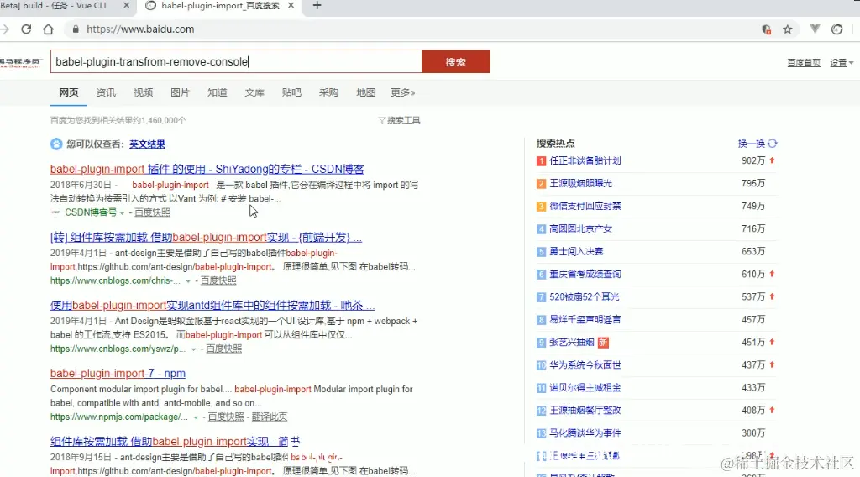The height and width of the screenshot is (477, 860).
Task: Switch to the 贴吧 tab
Action: click(291, 92)
